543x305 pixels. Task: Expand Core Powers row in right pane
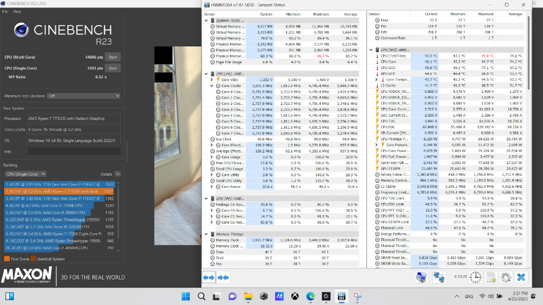point(376,145)
